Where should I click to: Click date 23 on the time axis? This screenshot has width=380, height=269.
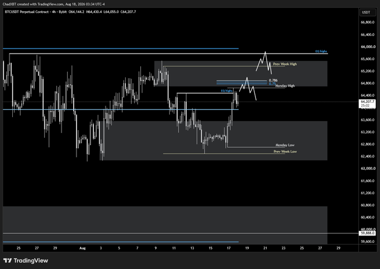(x=283, y=248)
